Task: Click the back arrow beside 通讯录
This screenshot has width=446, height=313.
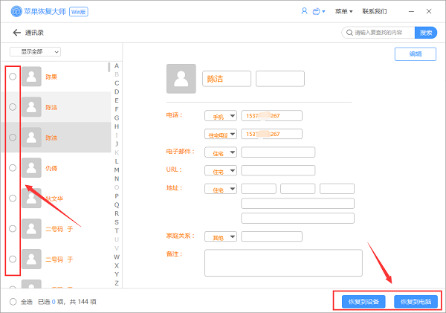Action: (17, 33)
